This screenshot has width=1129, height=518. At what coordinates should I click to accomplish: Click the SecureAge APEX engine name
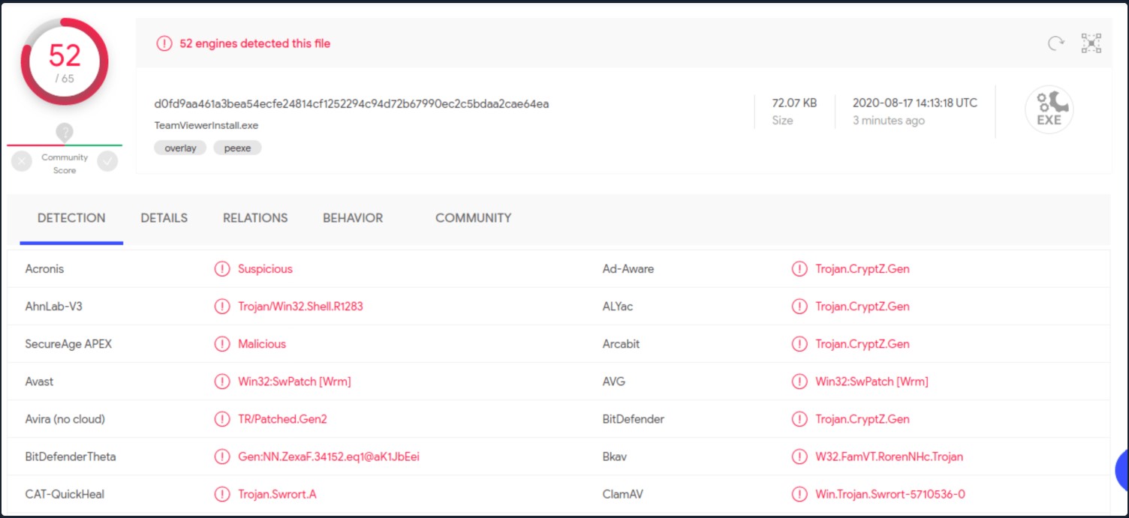(68, 344)
